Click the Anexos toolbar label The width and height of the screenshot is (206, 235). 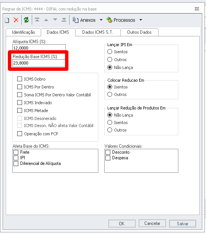88,20
